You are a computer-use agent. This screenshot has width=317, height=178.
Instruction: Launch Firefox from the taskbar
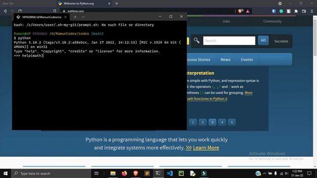(x=124, y=174)
